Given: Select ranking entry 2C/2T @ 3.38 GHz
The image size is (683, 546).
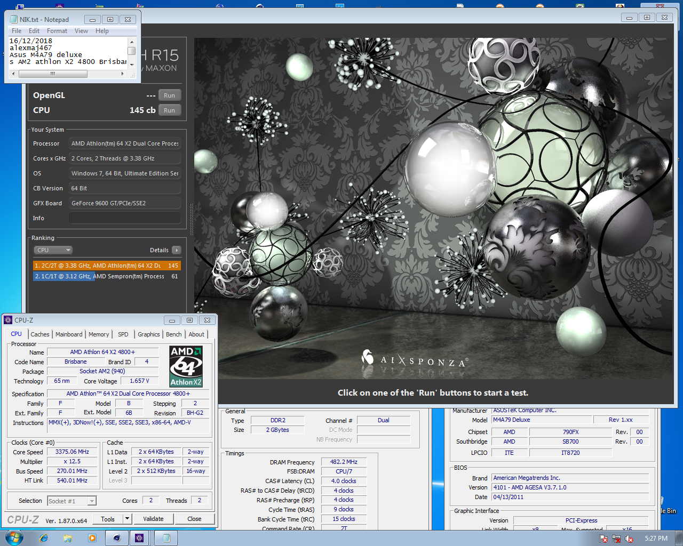Looking at the screenshot, I should tap(107, 266).
